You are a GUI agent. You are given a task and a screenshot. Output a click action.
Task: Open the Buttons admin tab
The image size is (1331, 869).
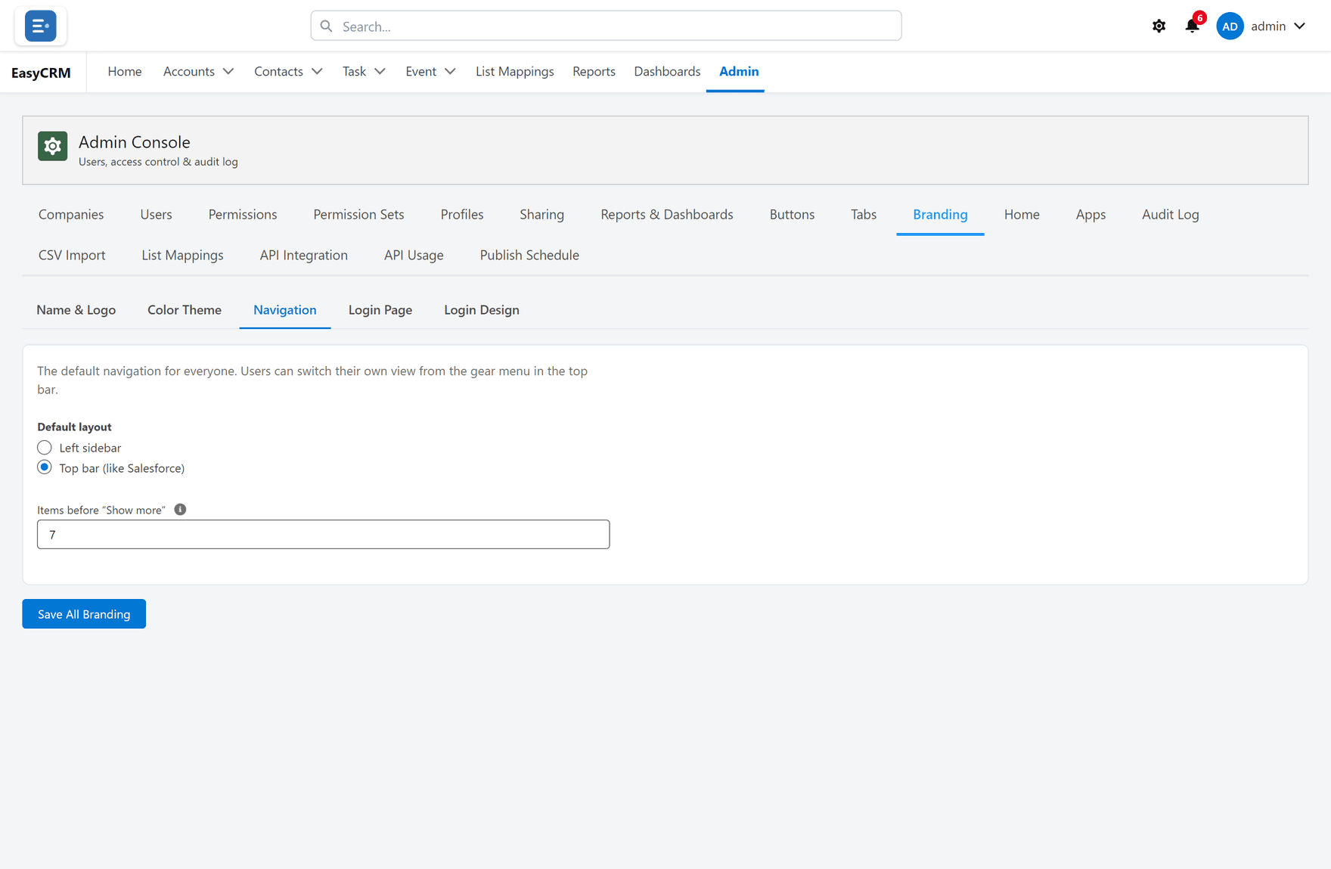click(x=792, y=215)
